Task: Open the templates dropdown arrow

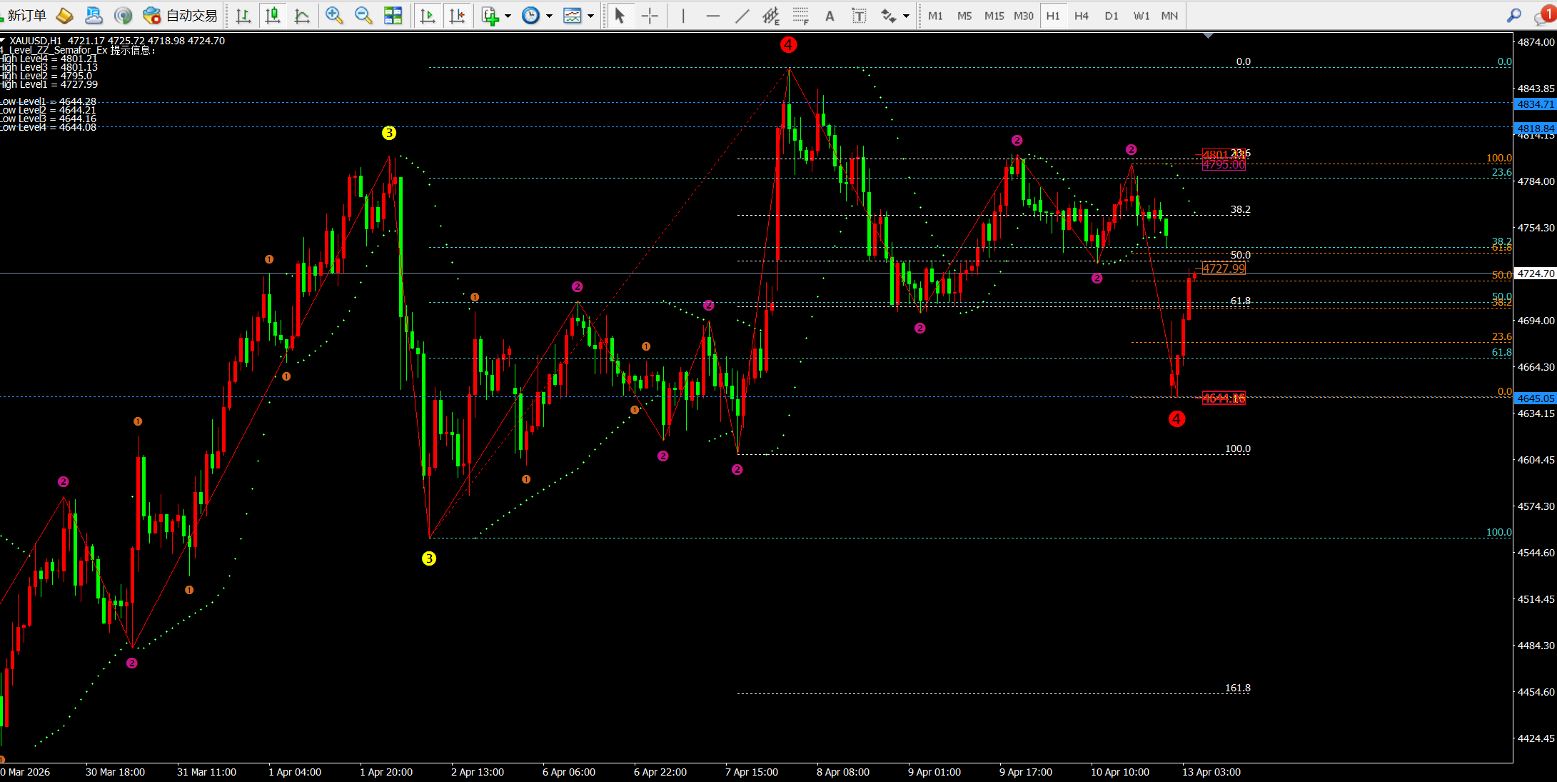Action: pyautogui.click(x=590, y=16)
